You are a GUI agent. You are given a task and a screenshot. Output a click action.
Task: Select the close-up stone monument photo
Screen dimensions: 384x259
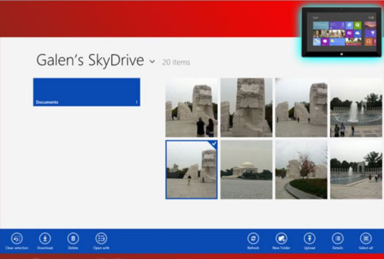[246, 108]
